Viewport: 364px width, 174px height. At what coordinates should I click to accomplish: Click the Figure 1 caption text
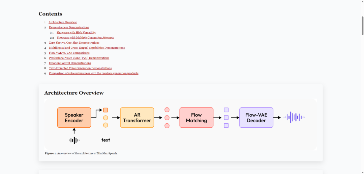click(81, 154)
